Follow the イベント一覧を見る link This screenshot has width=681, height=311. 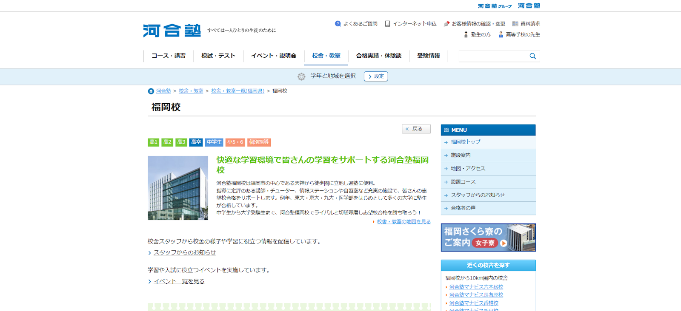[179, 281]
